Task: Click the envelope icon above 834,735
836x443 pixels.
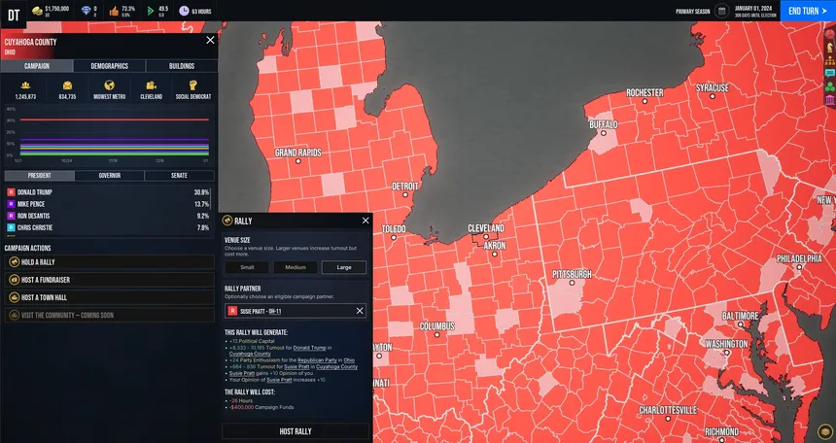Action: 67,85
